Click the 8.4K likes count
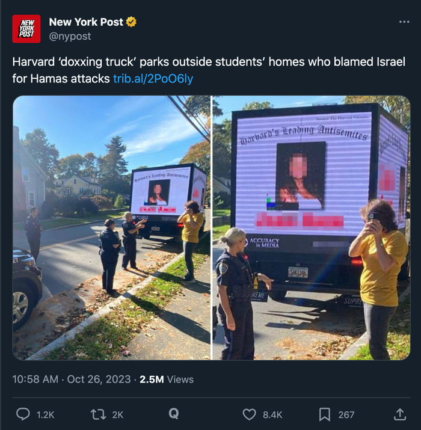Image resolution: width=421 pixels, height=430 pixels. tap(272, 414)
